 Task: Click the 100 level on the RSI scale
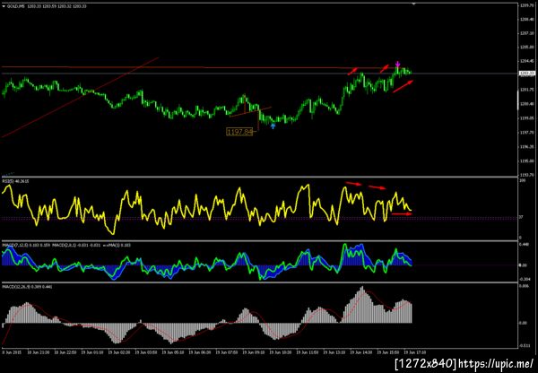524,180
